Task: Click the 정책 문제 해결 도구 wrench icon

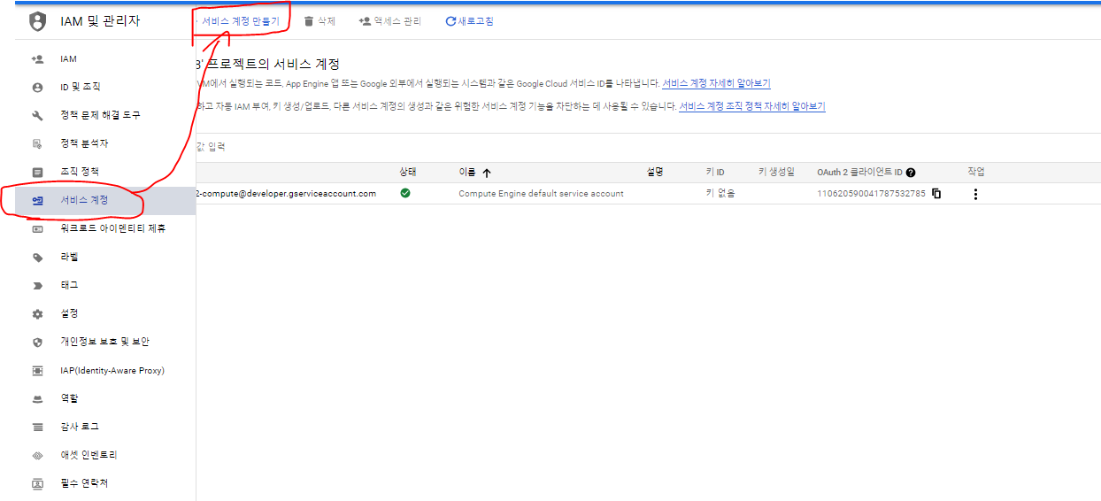Action: (37, 116)
